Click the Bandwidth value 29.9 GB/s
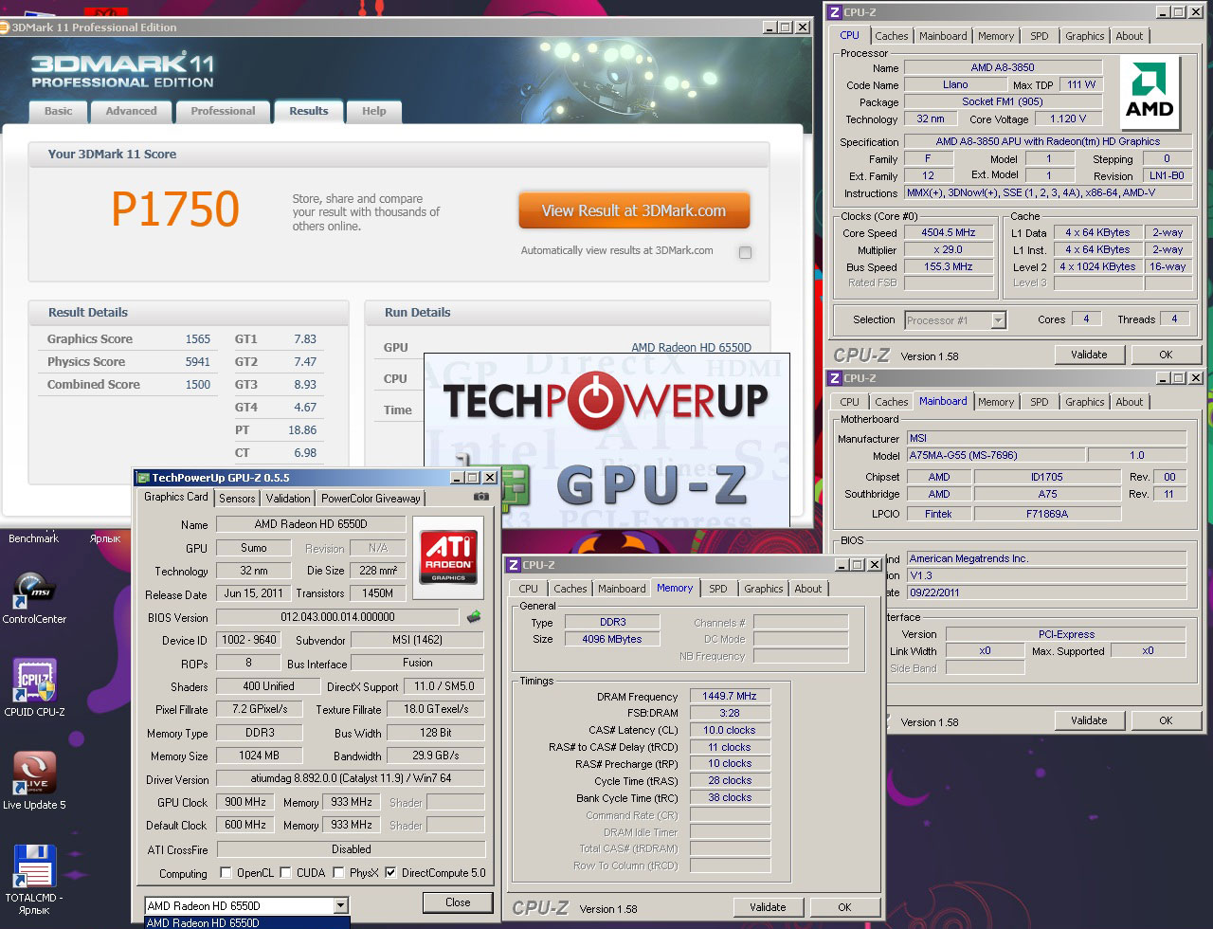 pyautogui.click(x=436, y=756)
